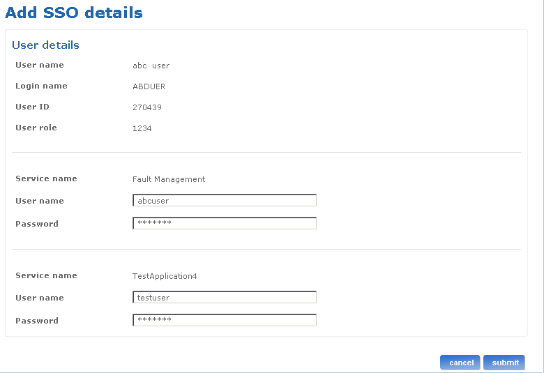Focus Fault Management user name field
Image resolution: width=544 pixels, height=373 pixels.
click(225, 201)
